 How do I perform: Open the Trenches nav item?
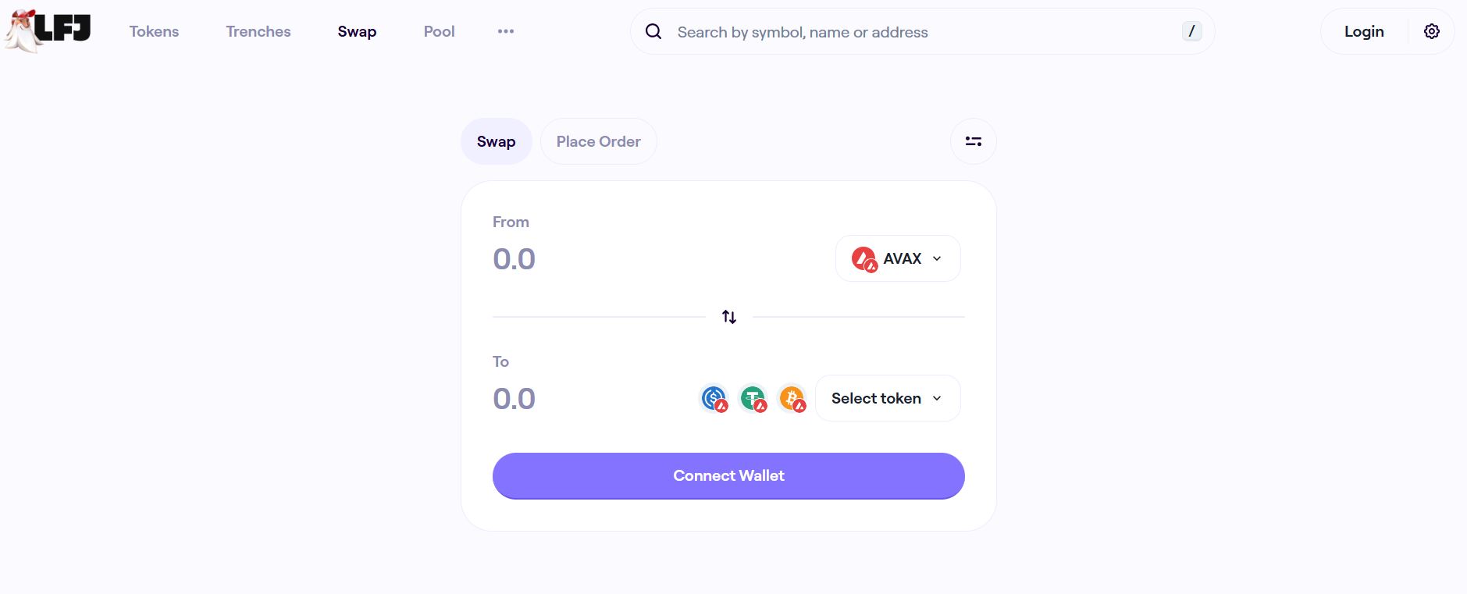tap(258, 31)
